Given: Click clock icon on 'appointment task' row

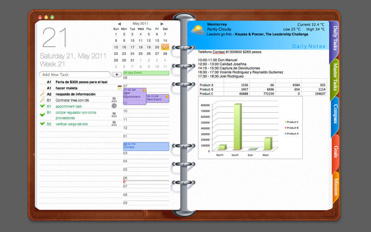Looking at the screenshot, I should point(114,106).
